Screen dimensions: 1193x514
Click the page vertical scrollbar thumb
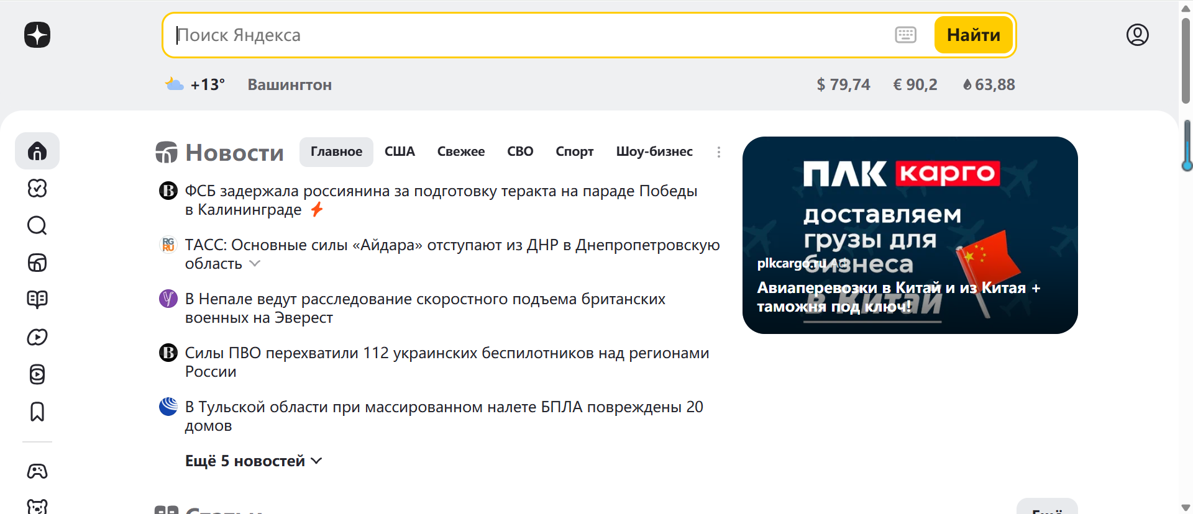point(1186,60)
